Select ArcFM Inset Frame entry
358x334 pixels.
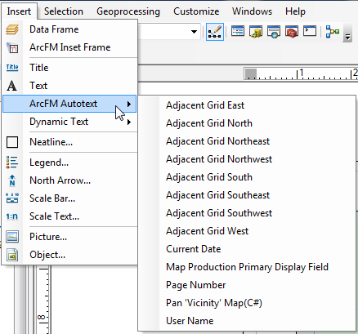coord(69,47)
